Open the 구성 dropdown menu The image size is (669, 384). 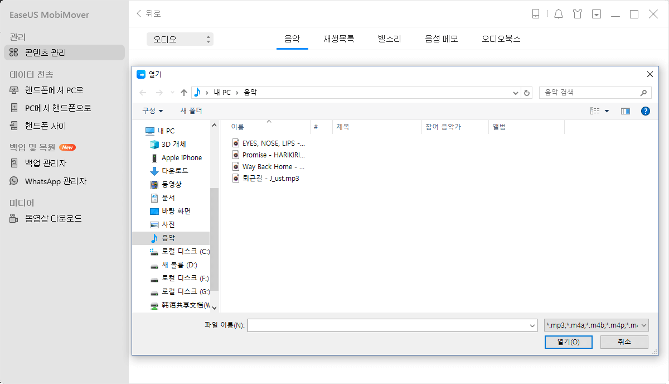[x=153, y=111]
